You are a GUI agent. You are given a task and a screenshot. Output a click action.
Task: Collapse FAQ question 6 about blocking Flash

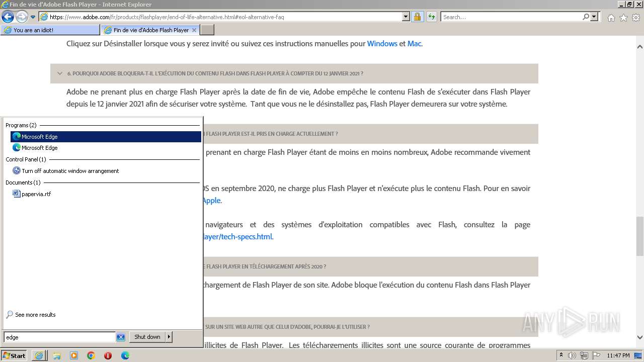[x=294, y=73]
